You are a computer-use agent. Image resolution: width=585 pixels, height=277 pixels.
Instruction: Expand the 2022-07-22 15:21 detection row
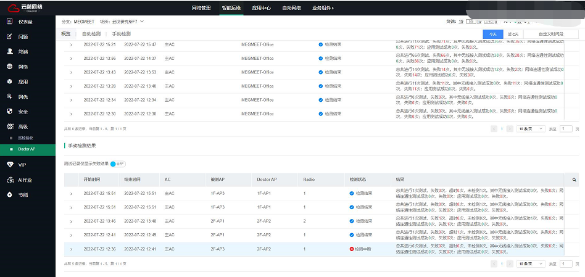(x=71, y=44)
